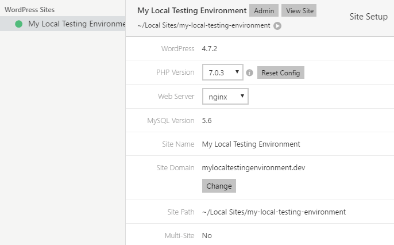The image size is (394, 245).
Task: Click the Change domain button
Action: click(219, 186)
